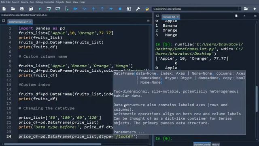Click price_list definition on line 20
The height and width of the screenshot is (146, 259).
coord(60,118)
